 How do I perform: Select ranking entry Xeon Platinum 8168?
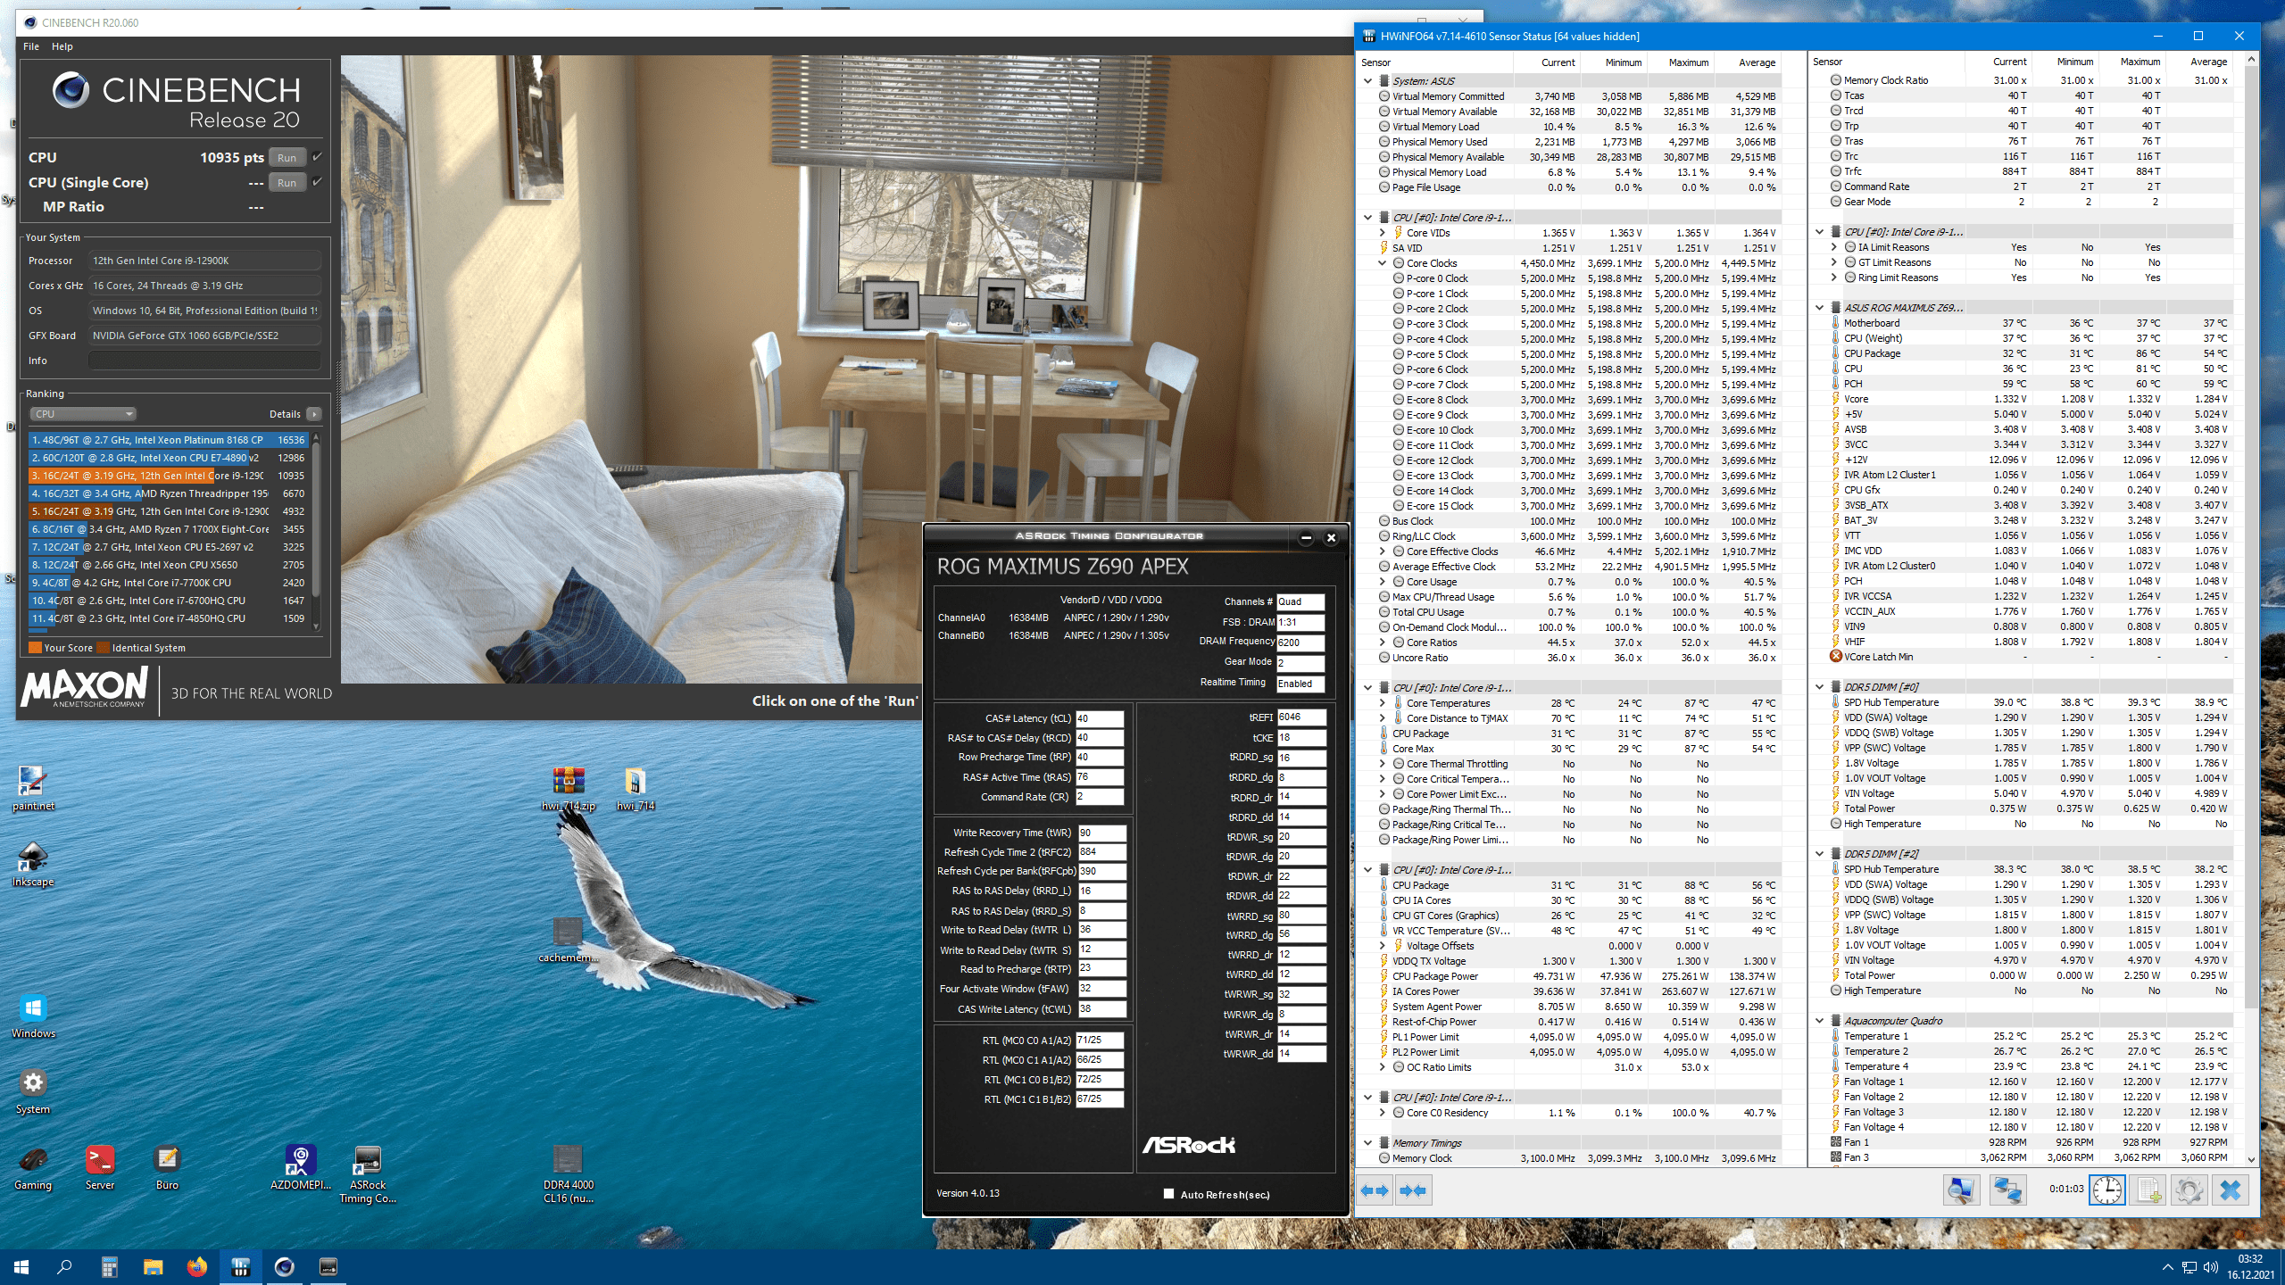(x=168, y=440)
